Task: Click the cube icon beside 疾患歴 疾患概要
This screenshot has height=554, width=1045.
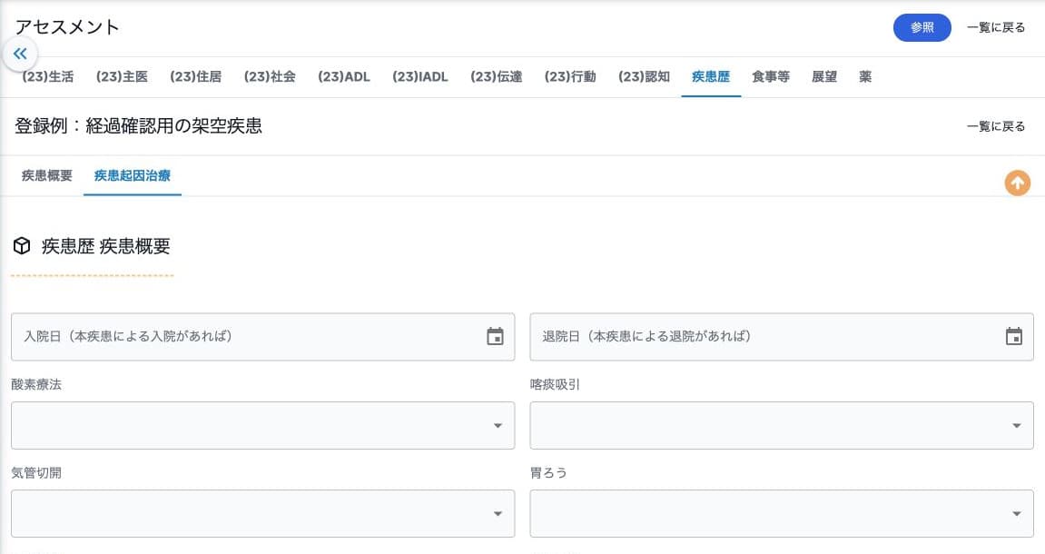Action: 22,246
